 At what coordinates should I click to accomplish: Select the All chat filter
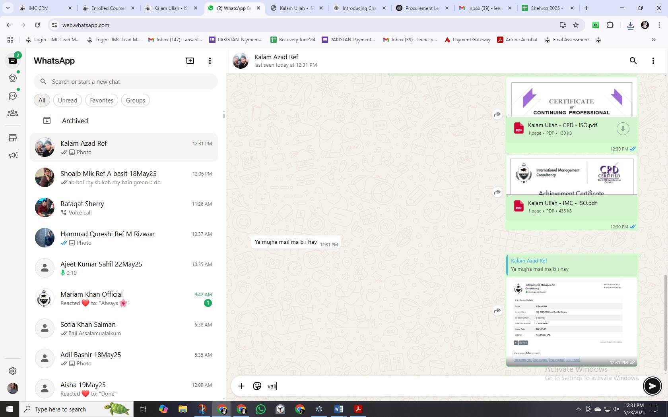point(42,100)
